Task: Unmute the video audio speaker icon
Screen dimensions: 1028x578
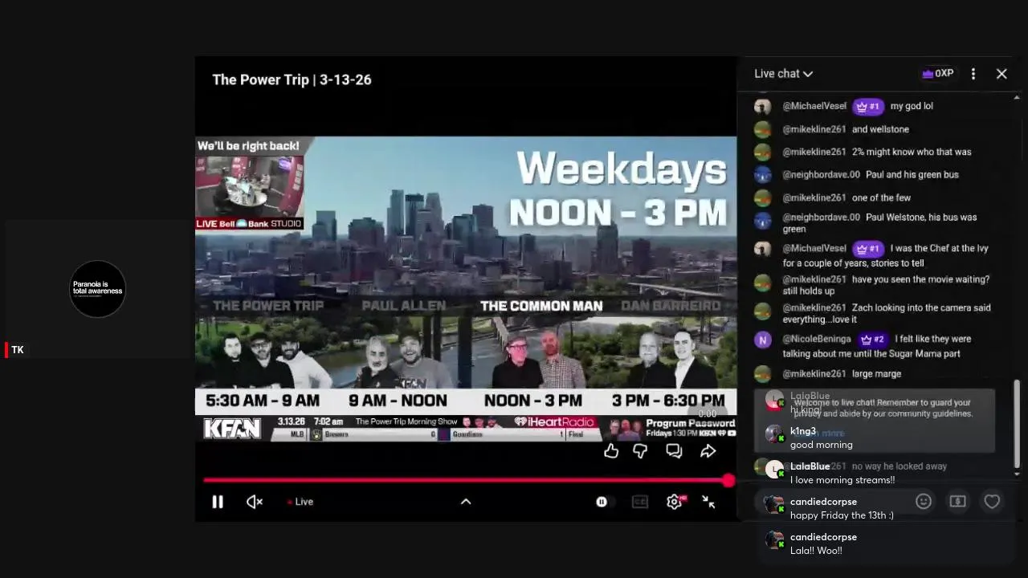Action: pos(255,502)
